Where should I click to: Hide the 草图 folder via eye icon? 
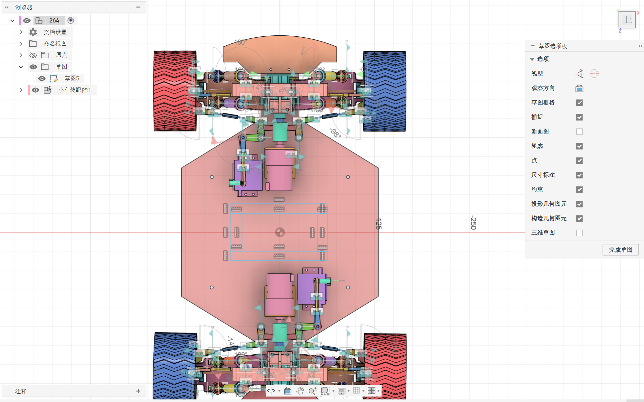pos(33,67)
